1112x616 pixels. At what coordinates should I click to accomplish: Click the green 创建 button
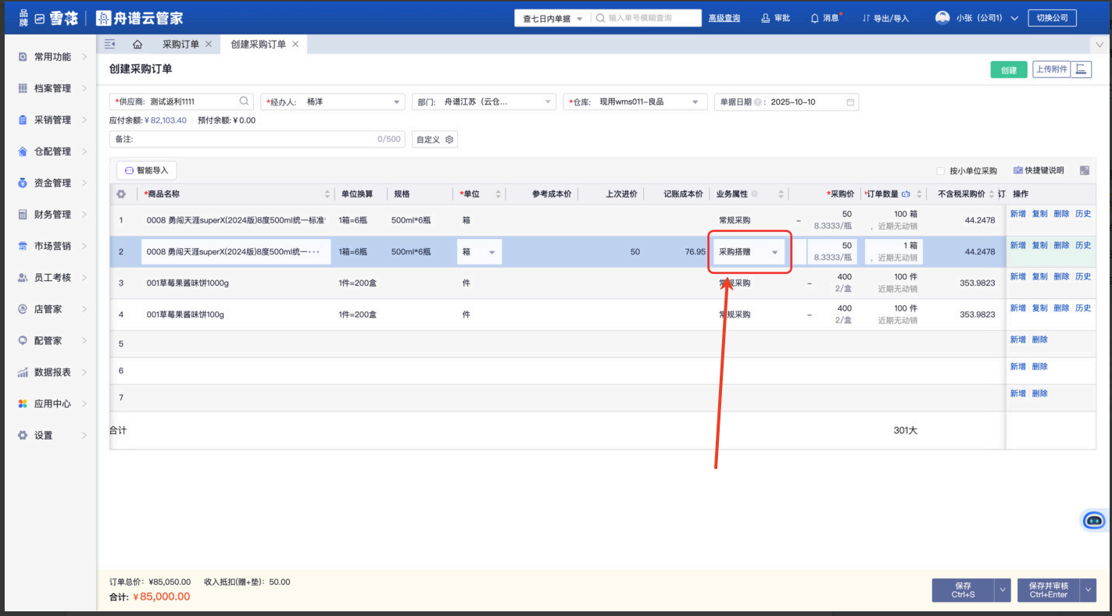point(1009,69)
